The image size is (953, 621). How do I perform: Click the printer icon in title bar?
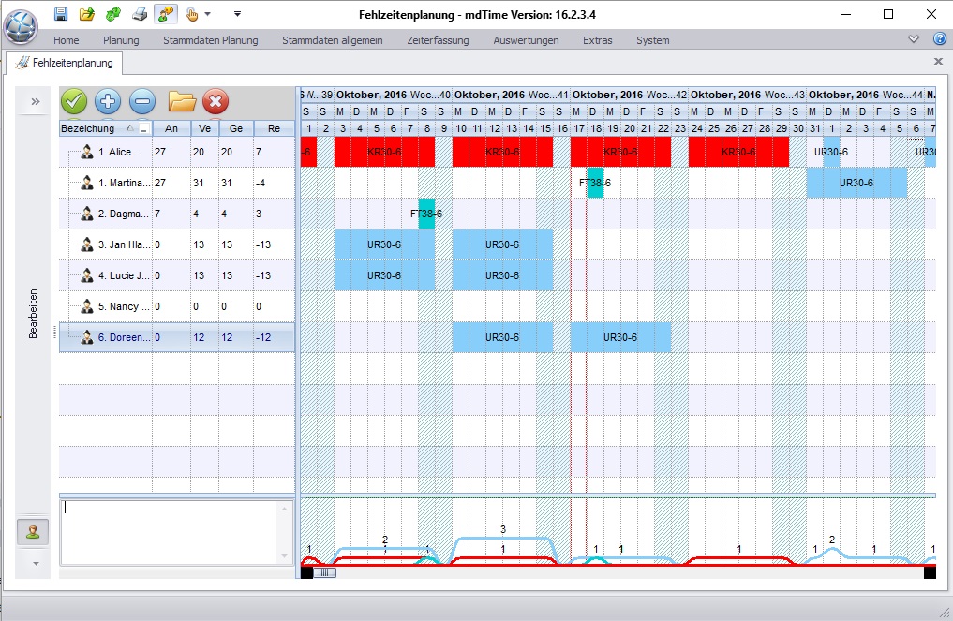coord(140,14)
